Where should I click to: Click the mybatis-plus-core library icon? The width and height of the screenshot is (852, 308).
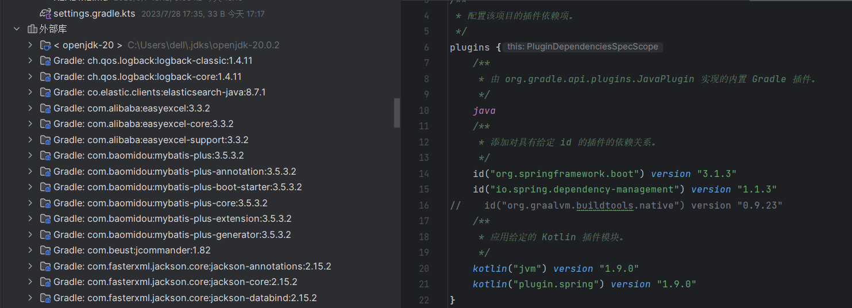point(45,203)
